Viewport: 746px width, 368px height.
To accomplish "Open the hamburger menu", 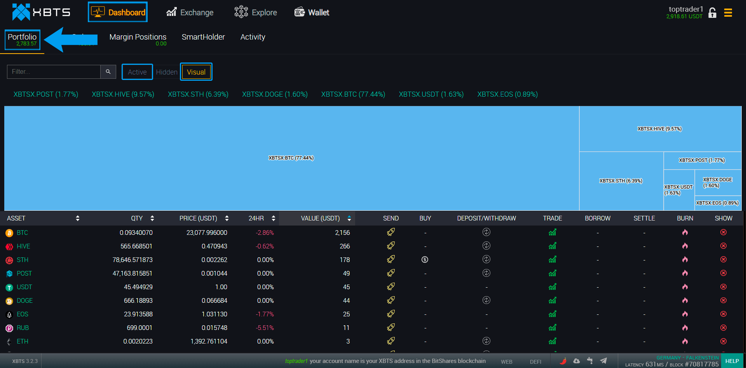I will 728,13.
